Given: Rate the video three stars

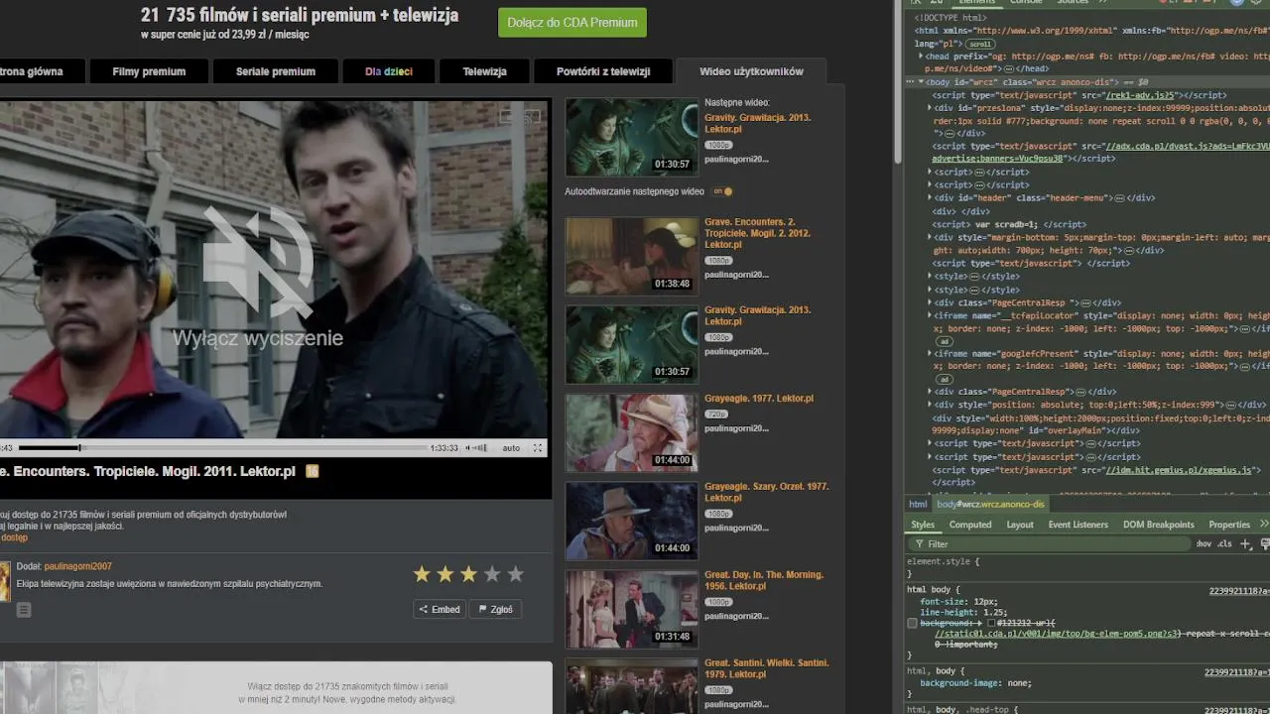Looking at the screenshot, I should click(x=468, y=574).
